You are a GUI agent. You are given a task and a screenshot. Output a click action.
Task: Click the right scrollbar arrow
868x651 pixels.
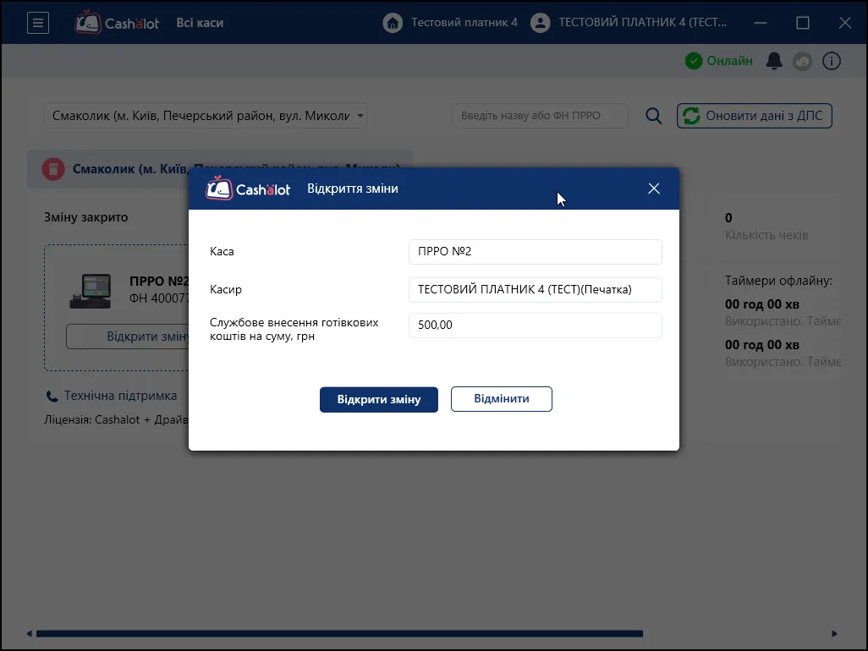tap(835, 633)
